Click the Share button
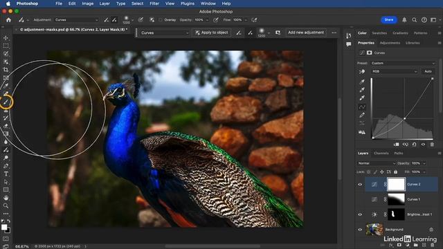The height and width of the screenshot is (249, 443). [x=389, y=20]
